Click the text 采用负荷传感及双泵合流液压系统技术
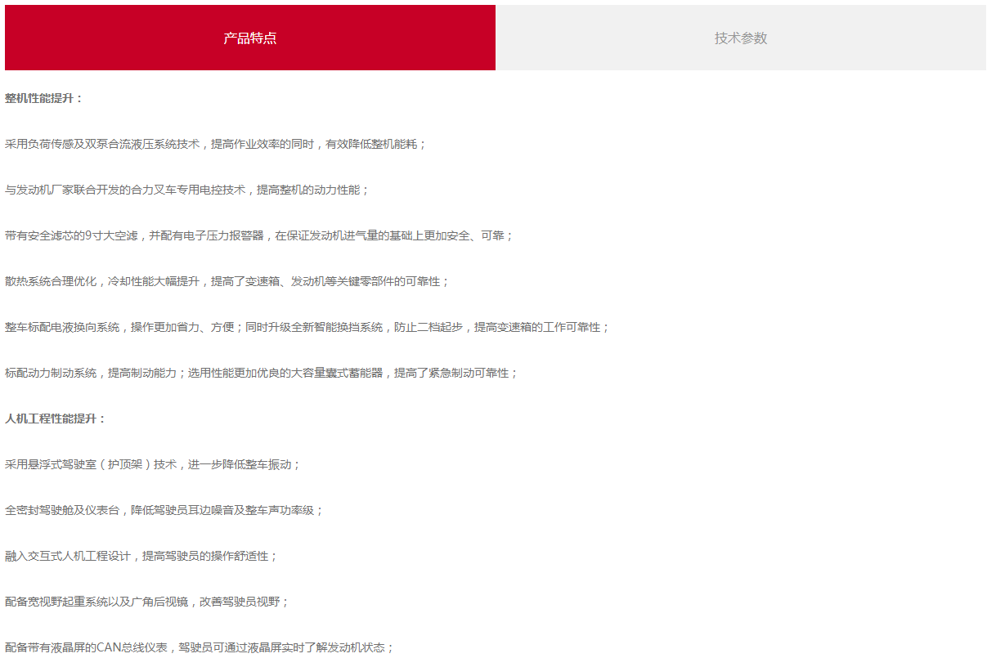This screenshot has width=996, height=667. (102, 144)
